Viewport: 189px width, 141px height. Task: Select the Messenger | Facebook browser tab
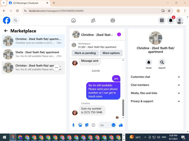click(x=29, y=3)
